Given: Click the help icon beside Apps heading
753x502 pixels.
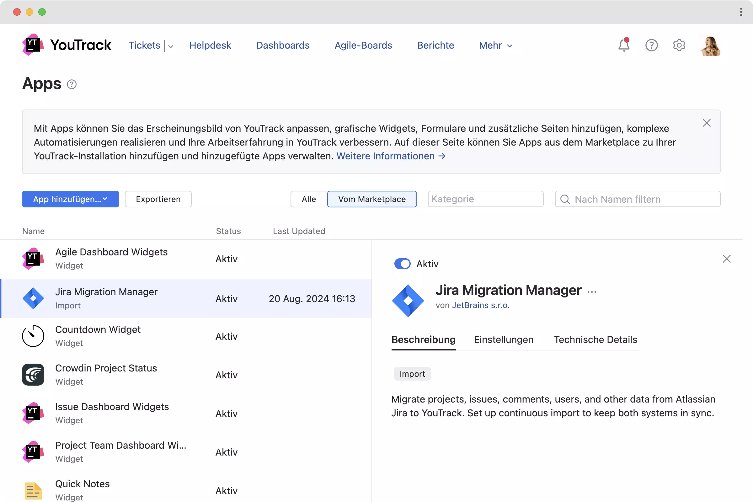Looking at the screenshot, I should (x=72, y=84).
